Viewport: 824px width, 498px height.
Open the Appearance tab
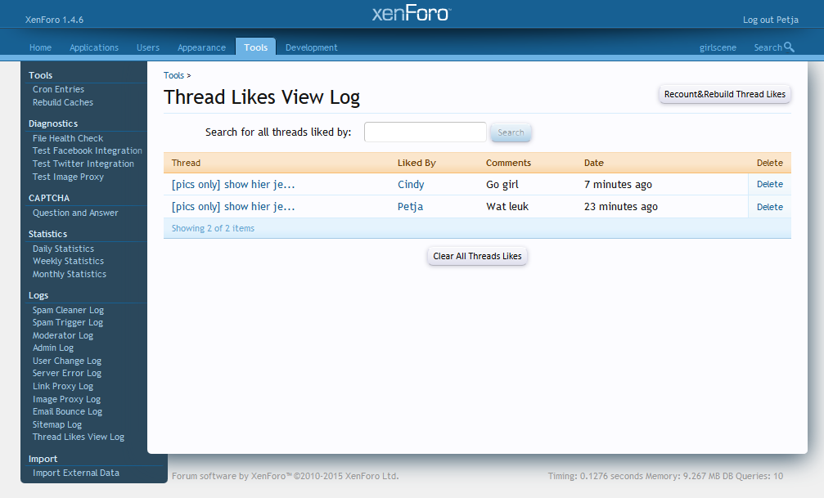(201, 47)
